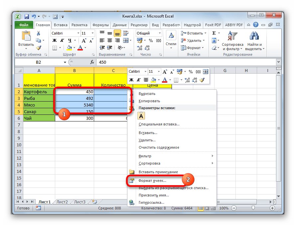The image size is (295, 225).
Task: Click 'Копировать' in the context menu
Action: point(149,101)
